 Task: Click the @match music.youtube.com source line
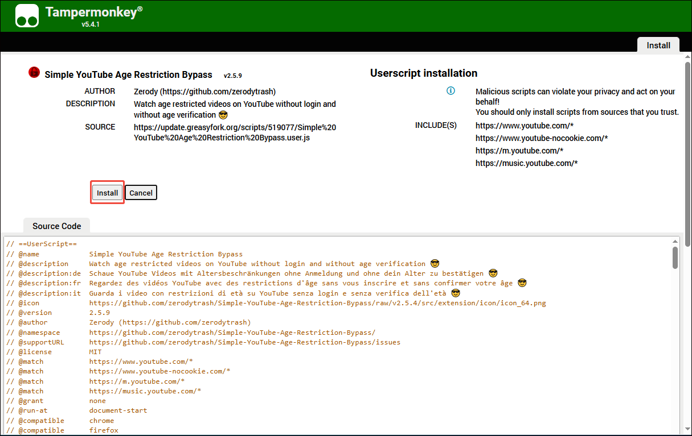[104, 391]
